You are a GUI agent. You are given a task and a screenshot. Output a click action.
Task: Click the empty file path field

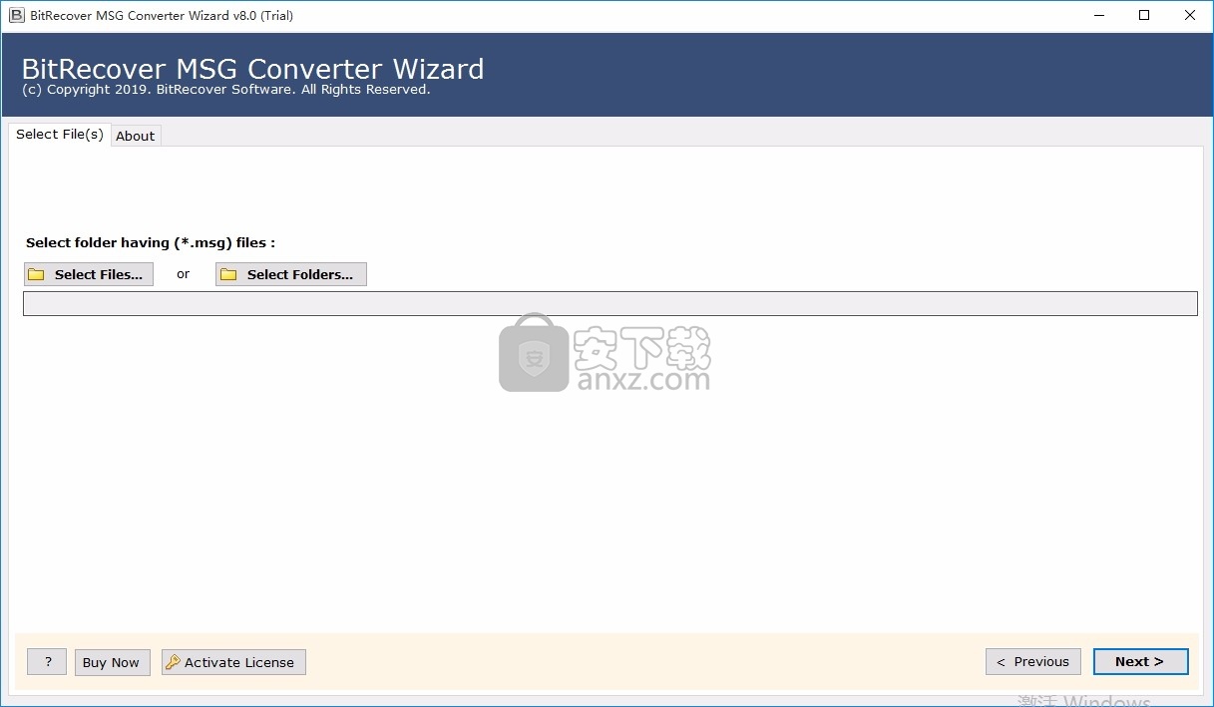click(x=610, y=304)
